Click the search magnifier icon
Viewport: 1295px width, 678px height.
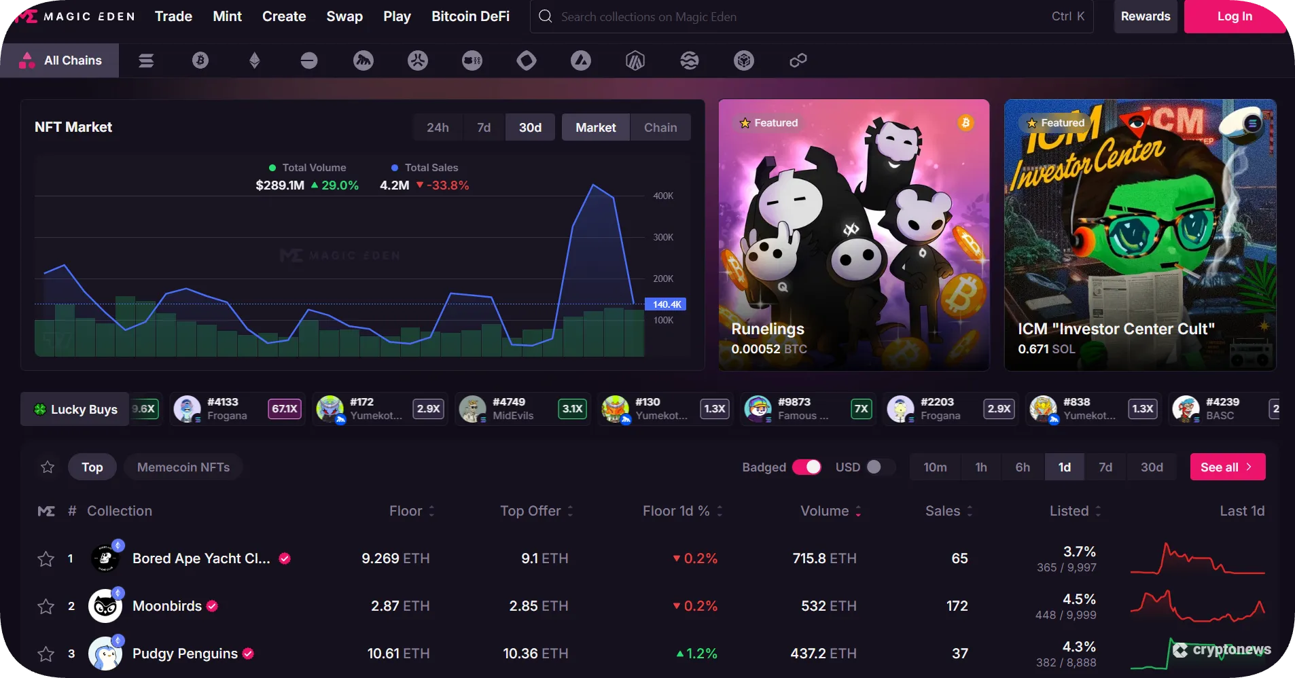pyautogui.click(x=544, y=16)
